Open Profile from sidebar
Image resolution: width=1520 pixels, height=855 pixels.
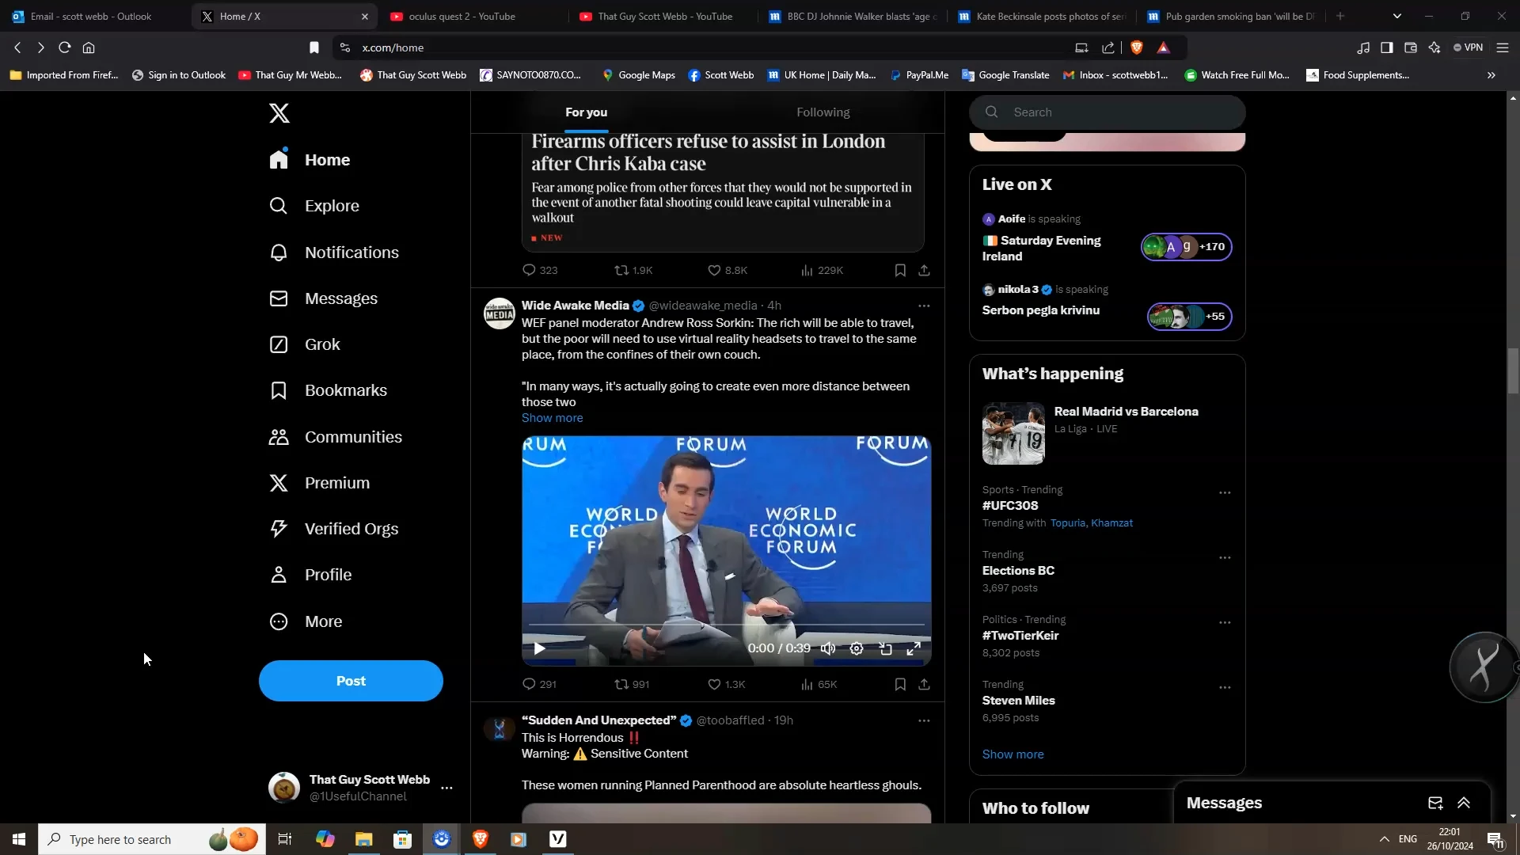coord(310,575)
